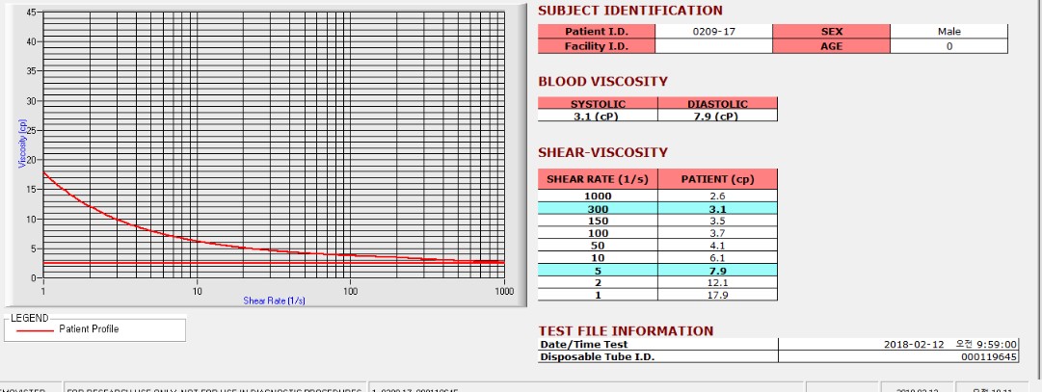
Task: Click the AGE value field showing 0
Action: [948, 46]
